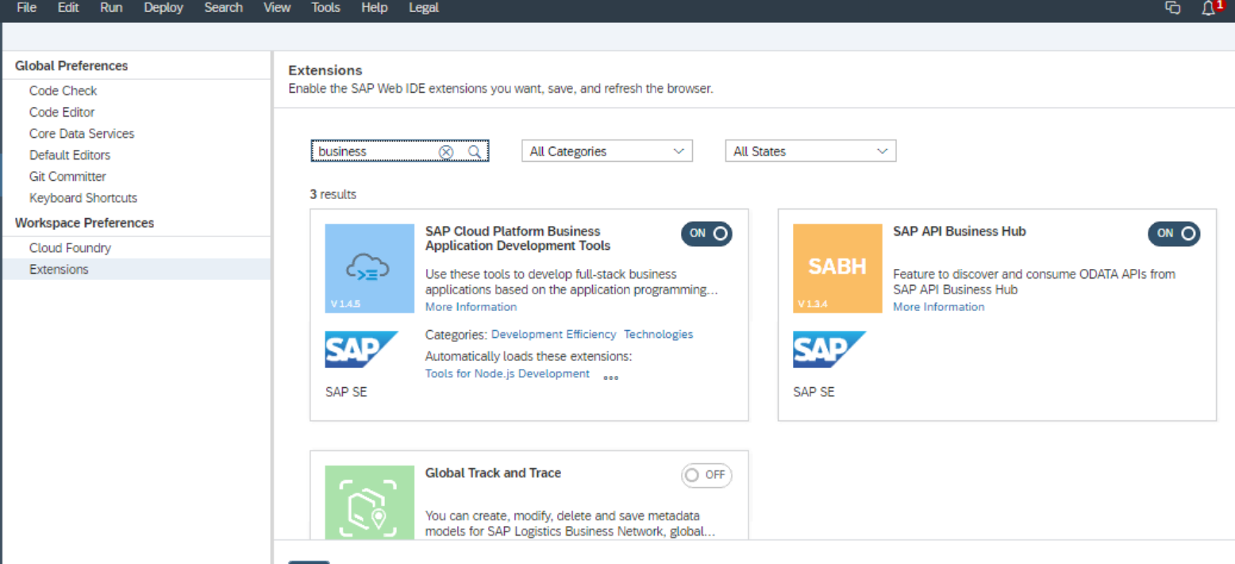The image size is (1235, 564).
Task: Click into the extension search field
Action: click(373, 152)
